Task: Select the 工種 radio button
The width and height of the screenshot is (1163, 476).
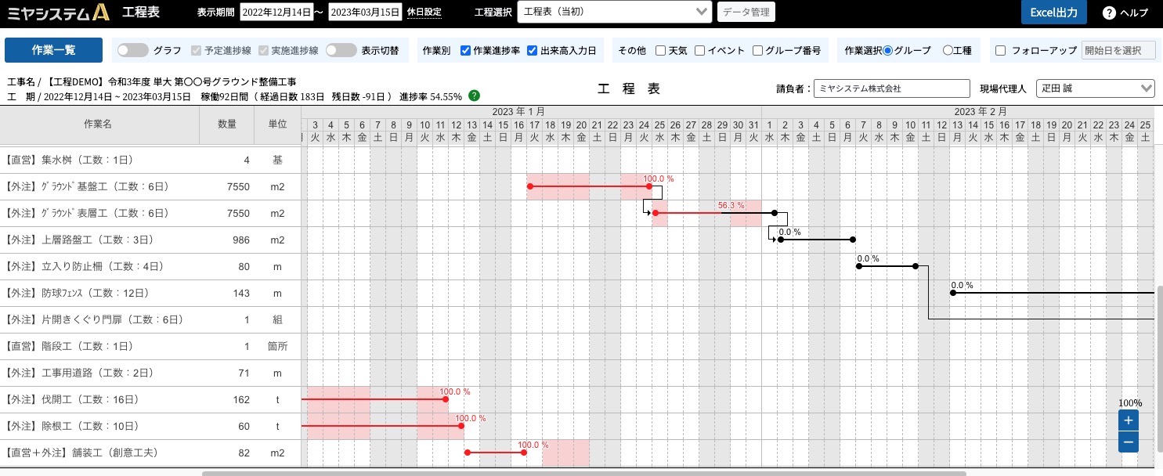Action: 948,50
